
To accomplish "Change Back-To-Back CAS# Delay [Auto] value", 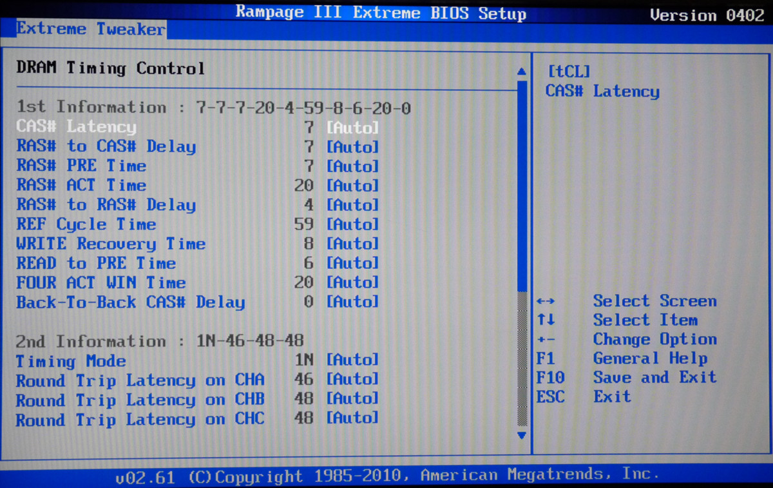I will (x=353, y=302).
